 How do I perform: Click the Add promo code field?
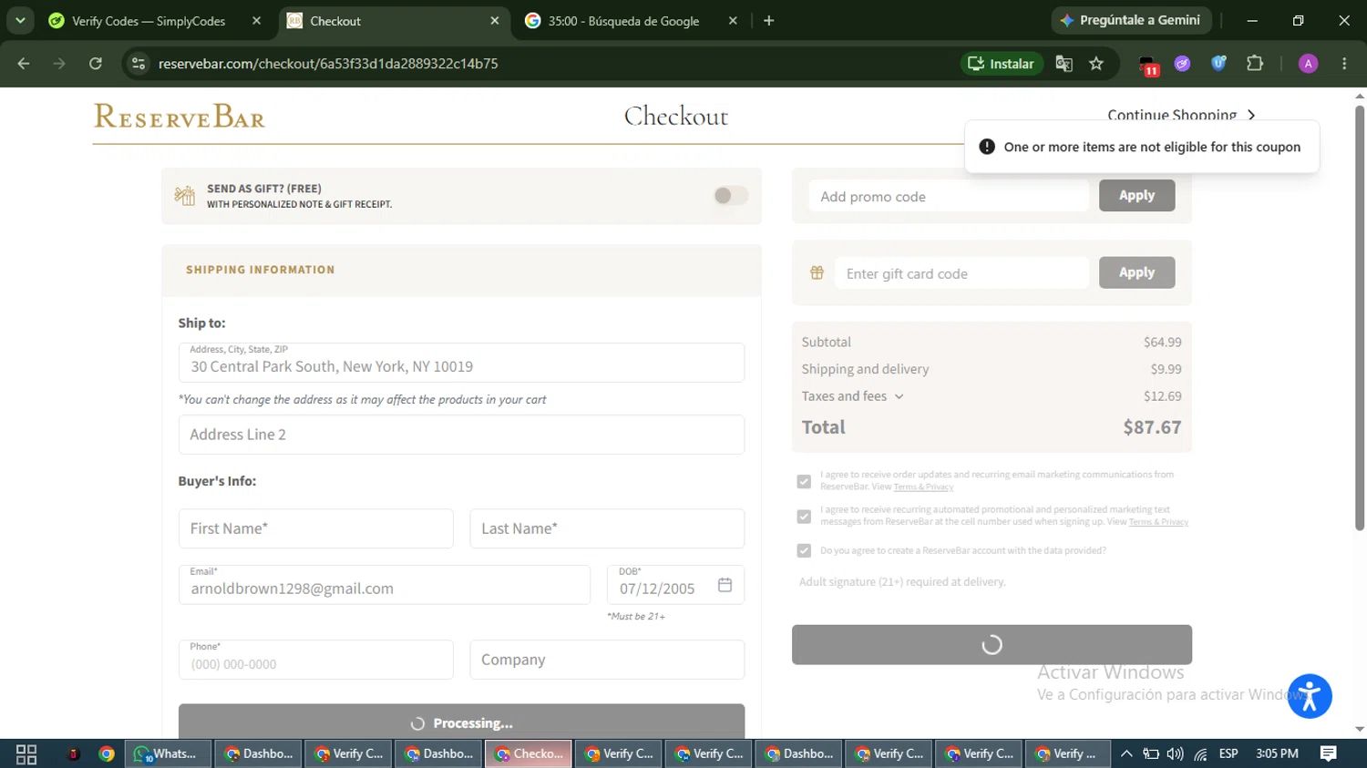click(x=949, y=196)
